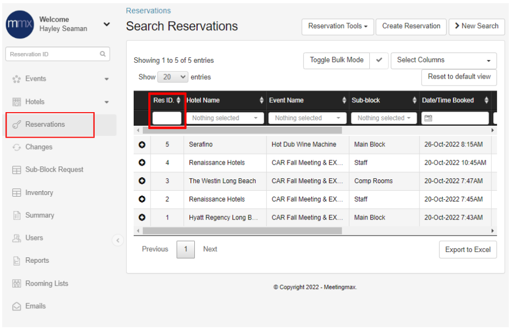This screenshot has height=331, width=511.
Task: Click the Events stars icon
Action: [17, 79]
